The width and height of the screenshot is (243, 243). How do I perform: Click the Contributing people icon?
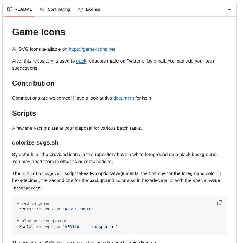pyautogui.click(x=42, y=9)
